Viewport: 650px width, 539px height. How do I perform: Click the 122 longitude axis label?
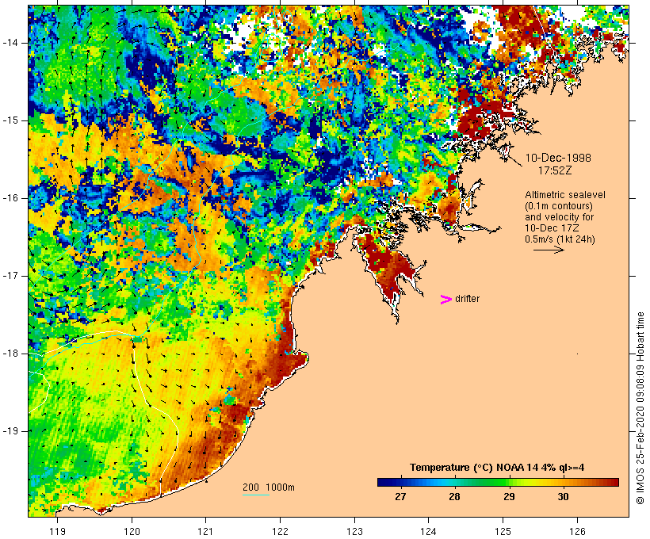281,530
